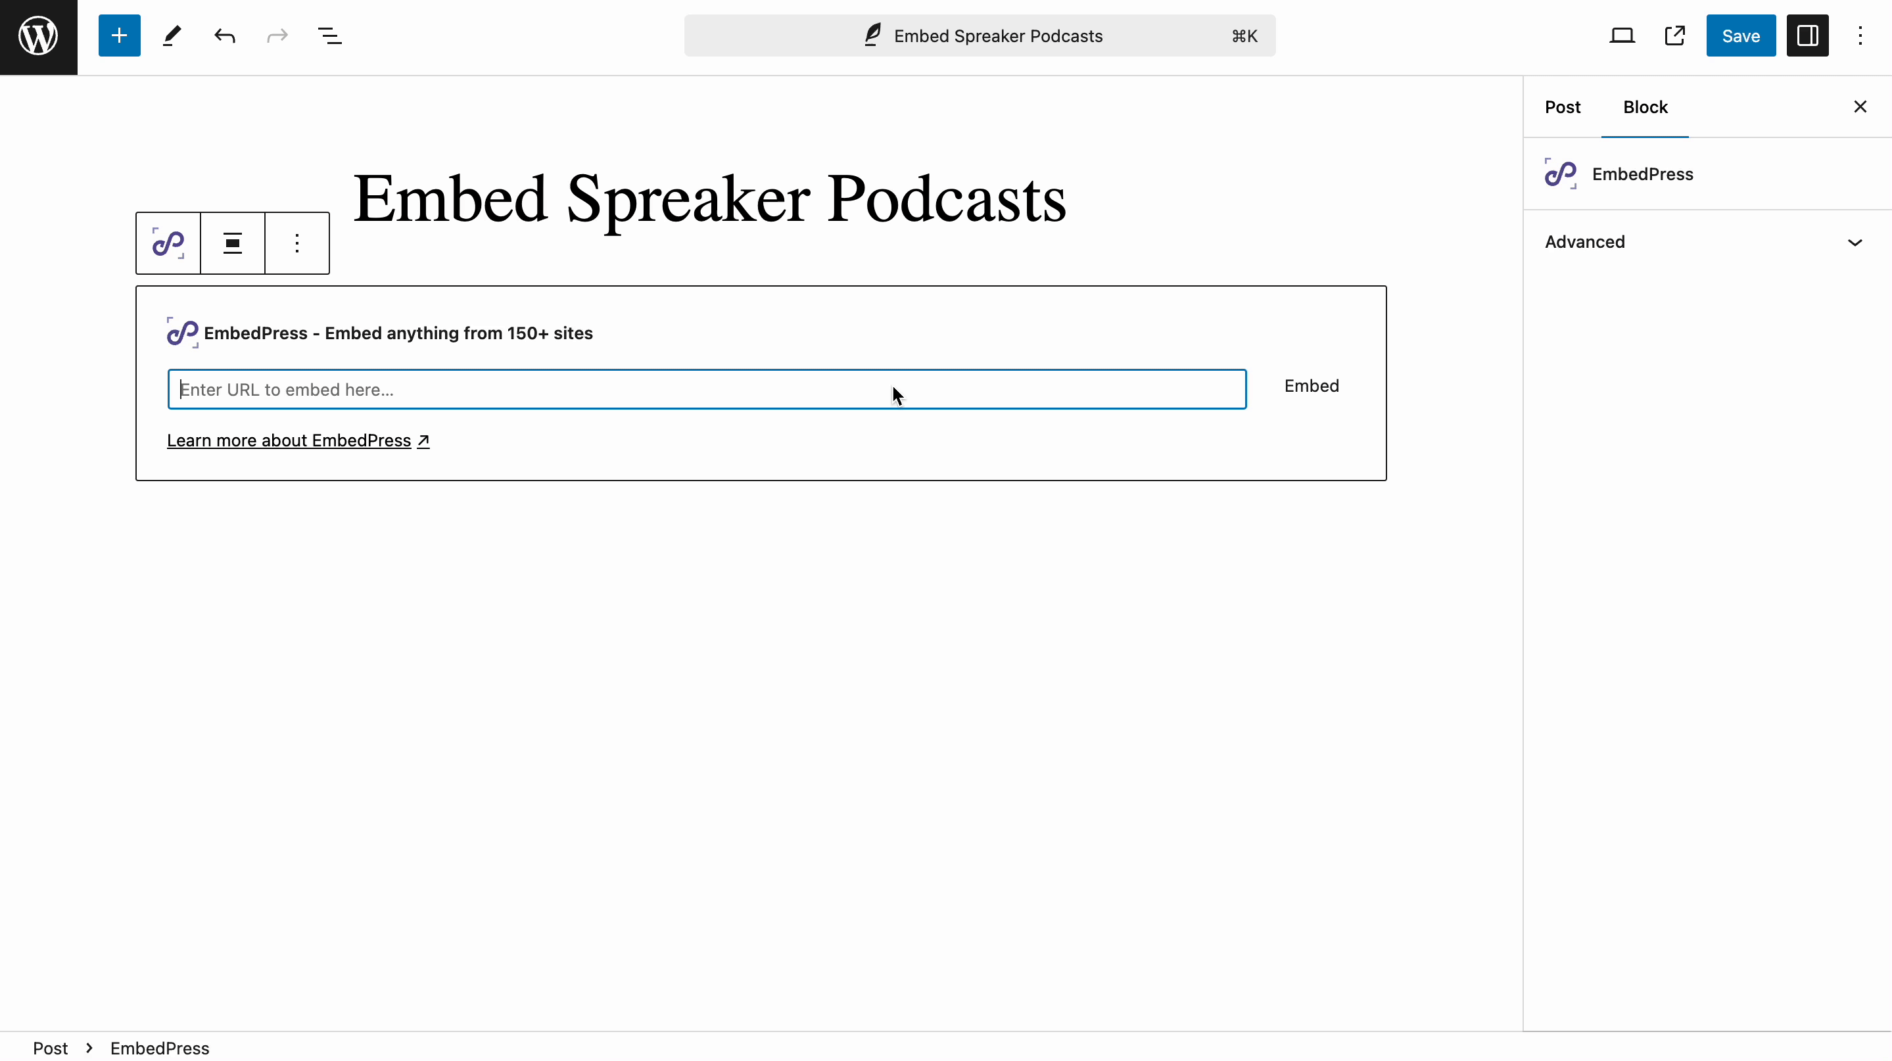Click the three-dot block options menu
Image resolution: width=1892 pixels, height=1061 pixels.
click(296, 243)
